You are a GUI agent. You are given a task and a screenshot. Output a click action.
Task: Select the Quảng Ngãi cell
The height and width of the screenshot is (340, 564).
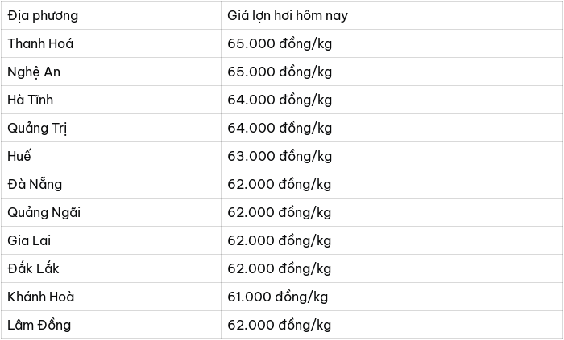point(111,212)
